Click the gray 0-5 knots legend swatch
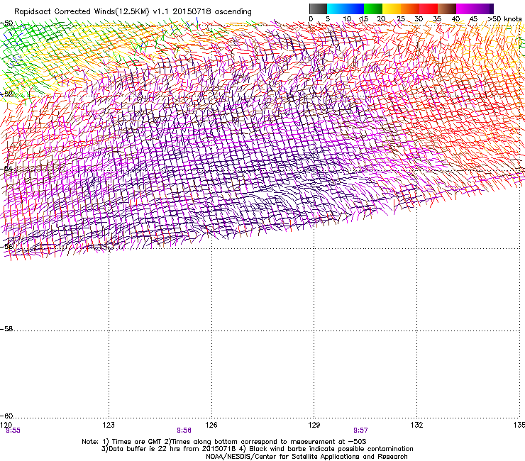 pos(318,9)
